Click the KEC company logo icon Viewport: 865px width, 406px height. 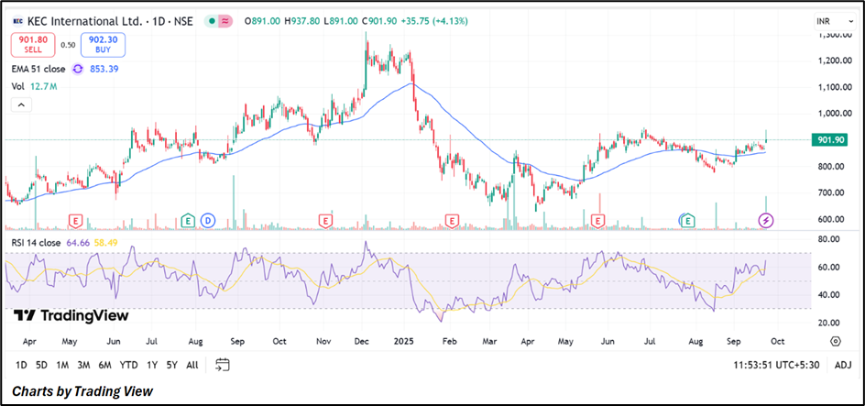[18, 21]
